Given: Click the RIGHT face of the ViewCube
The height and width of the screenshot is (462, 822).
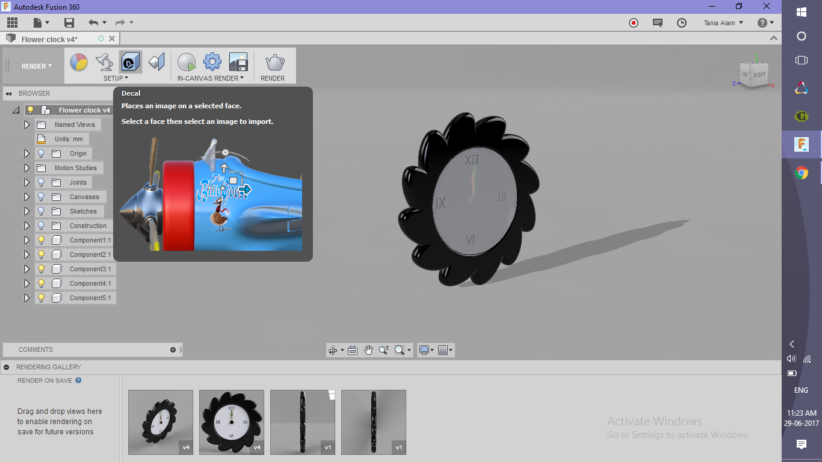Looking at the screenshot, I should 759,75.
